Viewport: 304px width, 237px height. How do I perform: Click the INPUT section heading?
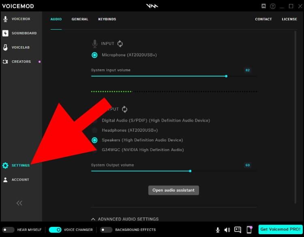107,44
